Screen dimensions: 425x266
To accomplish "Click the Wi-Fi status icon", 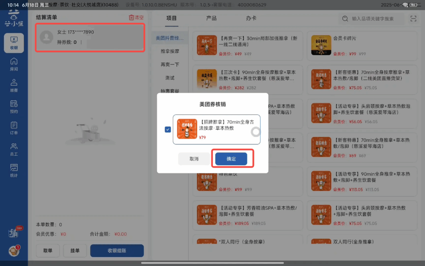I will [405, 5].
